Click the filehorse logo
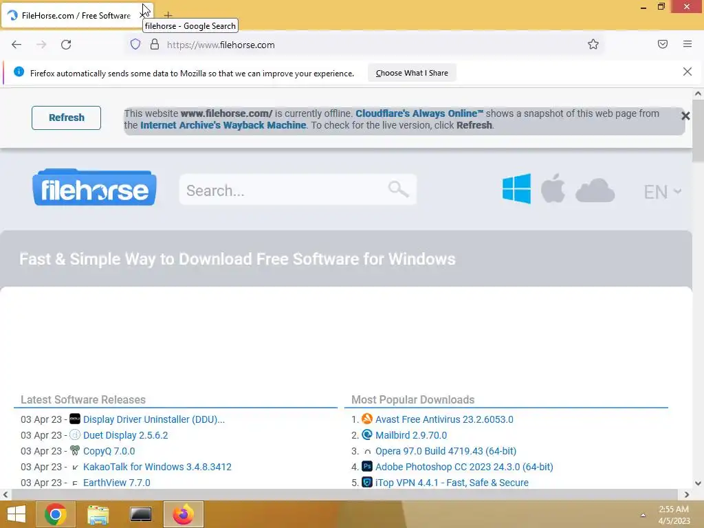The width and height of the screenshot is (704, 528). point(94,188)
